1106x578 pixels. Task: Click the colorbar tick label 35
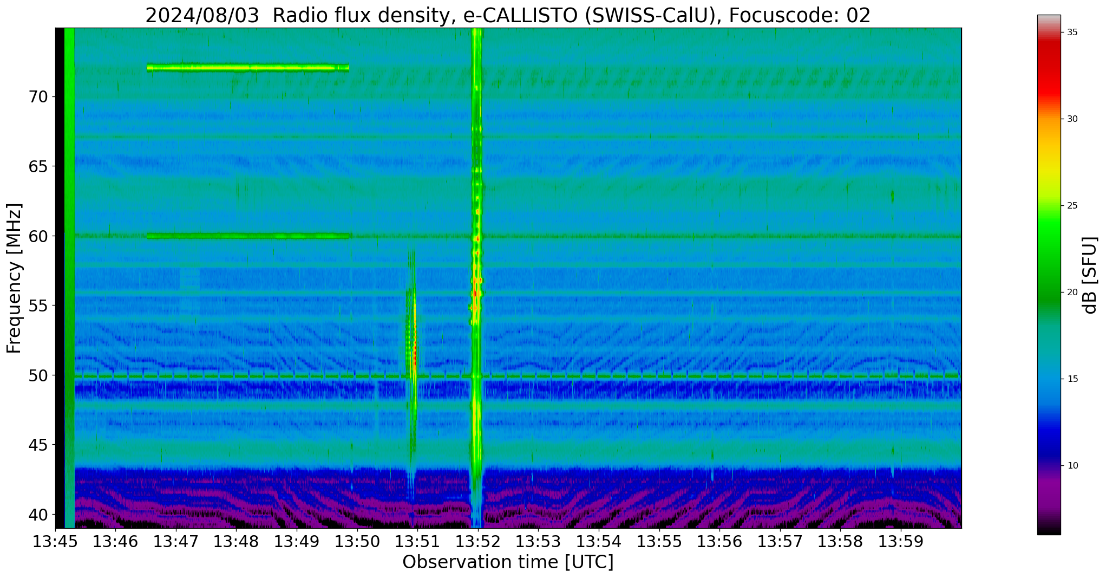1072,33
